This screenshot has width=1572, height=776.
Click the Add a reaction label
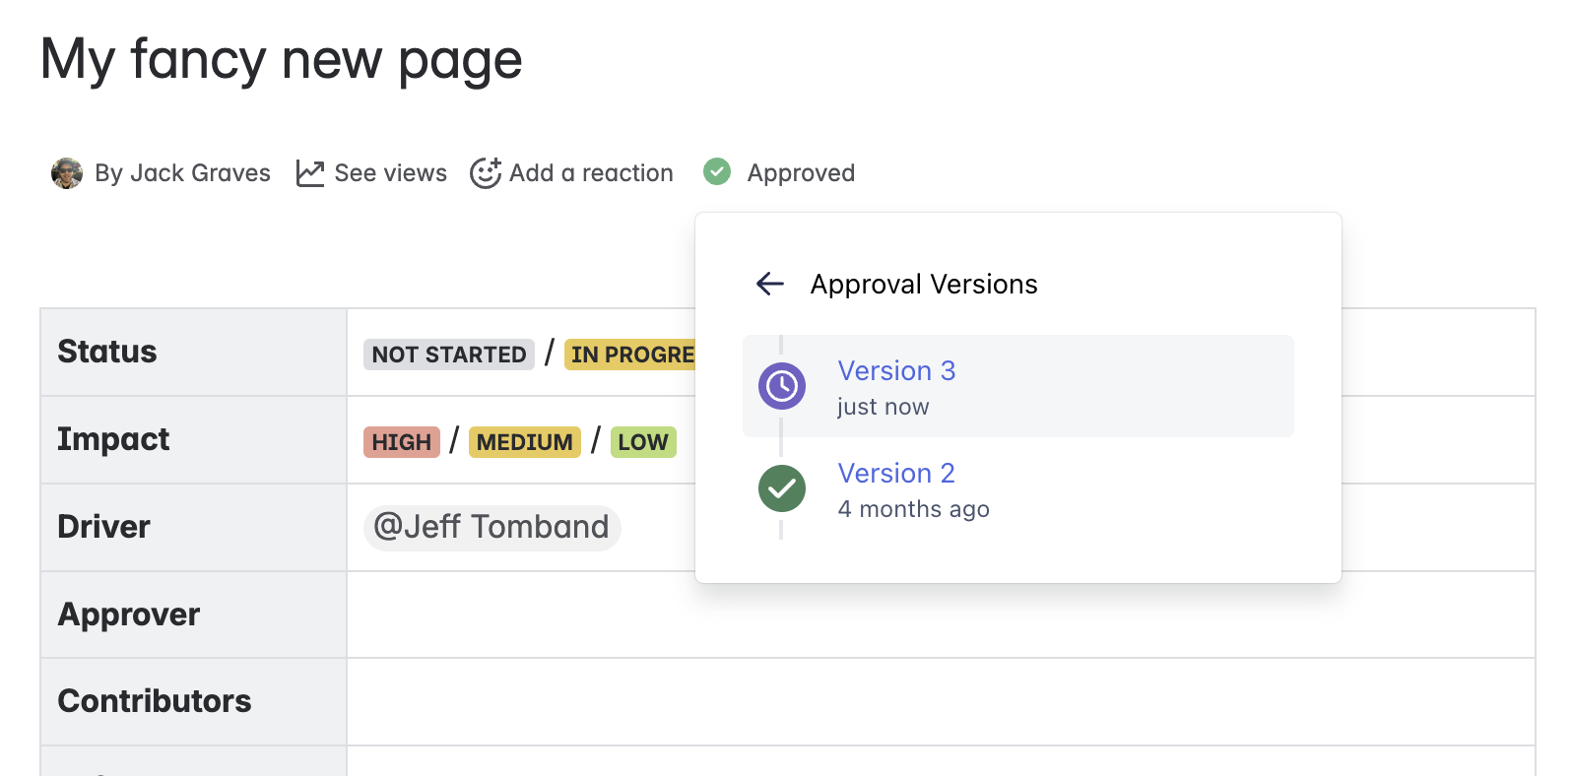point(591,173)
